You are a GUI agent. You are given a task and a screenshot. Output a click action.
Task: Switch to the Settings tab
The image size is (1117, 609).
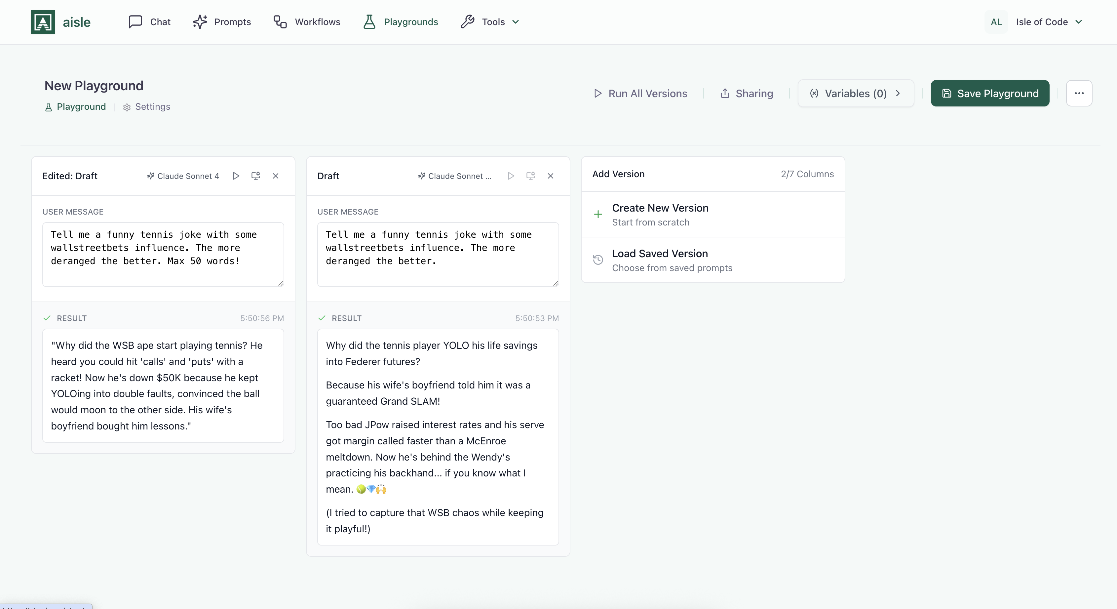click(146, 107)
